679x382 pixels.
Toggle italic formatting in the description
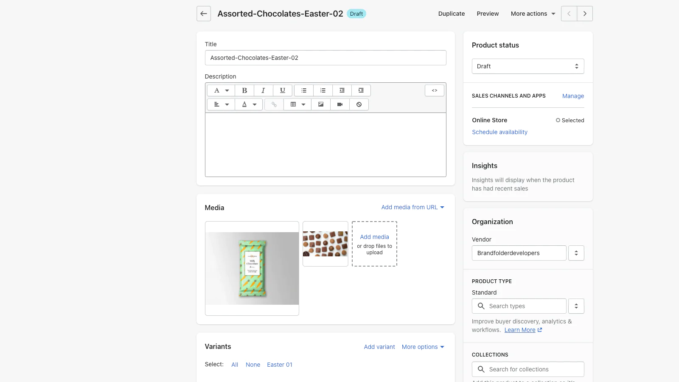263,90
